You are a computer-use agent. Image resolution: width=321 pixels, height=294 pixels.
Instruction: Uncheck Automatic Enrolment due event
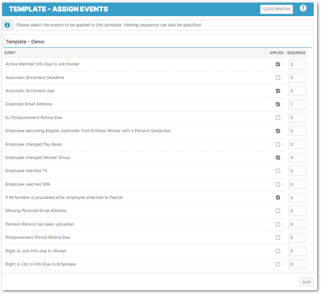(278, 91)
